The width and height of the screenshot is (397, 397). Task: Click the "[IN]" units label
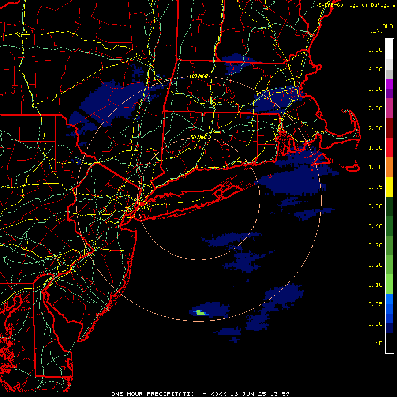tap(377, 30)
